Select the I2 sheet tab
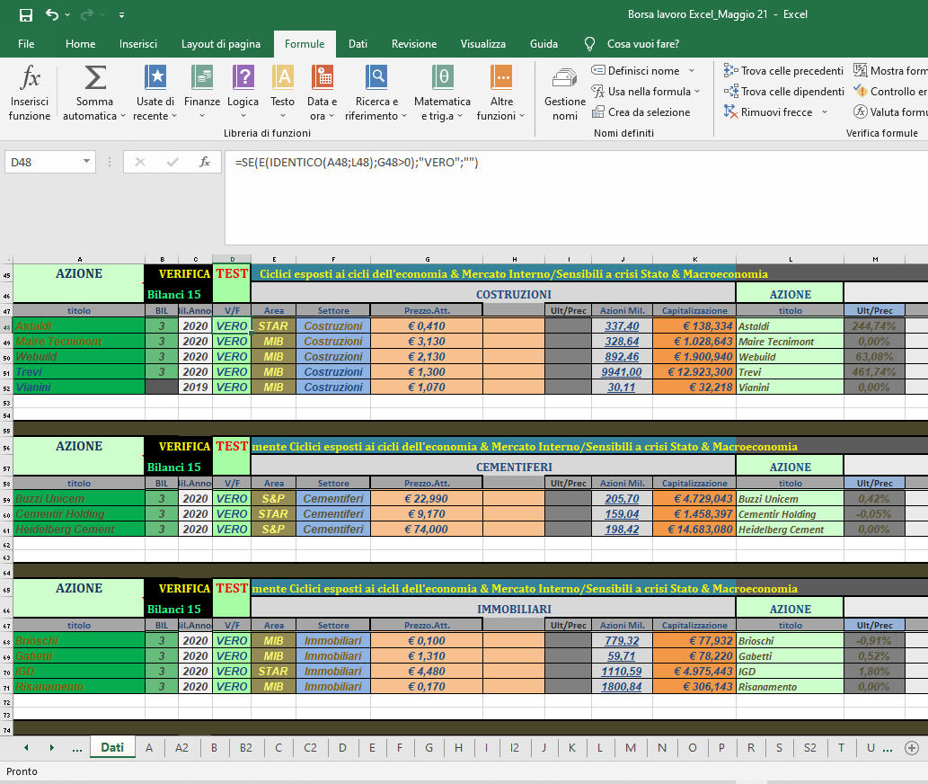The image size is (928, 784). [514, 748]
